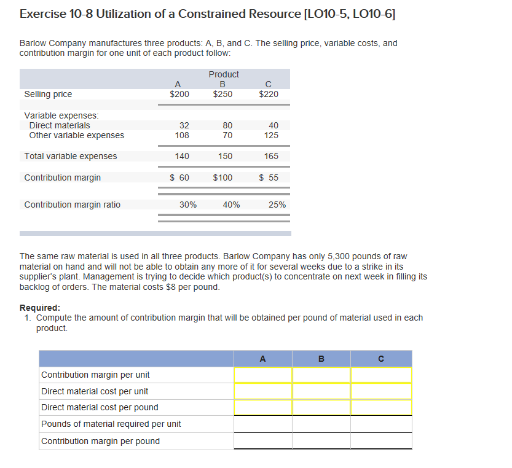Click the Direct material cost per pound cell for A
512x468 pixels.
(262, 407)
